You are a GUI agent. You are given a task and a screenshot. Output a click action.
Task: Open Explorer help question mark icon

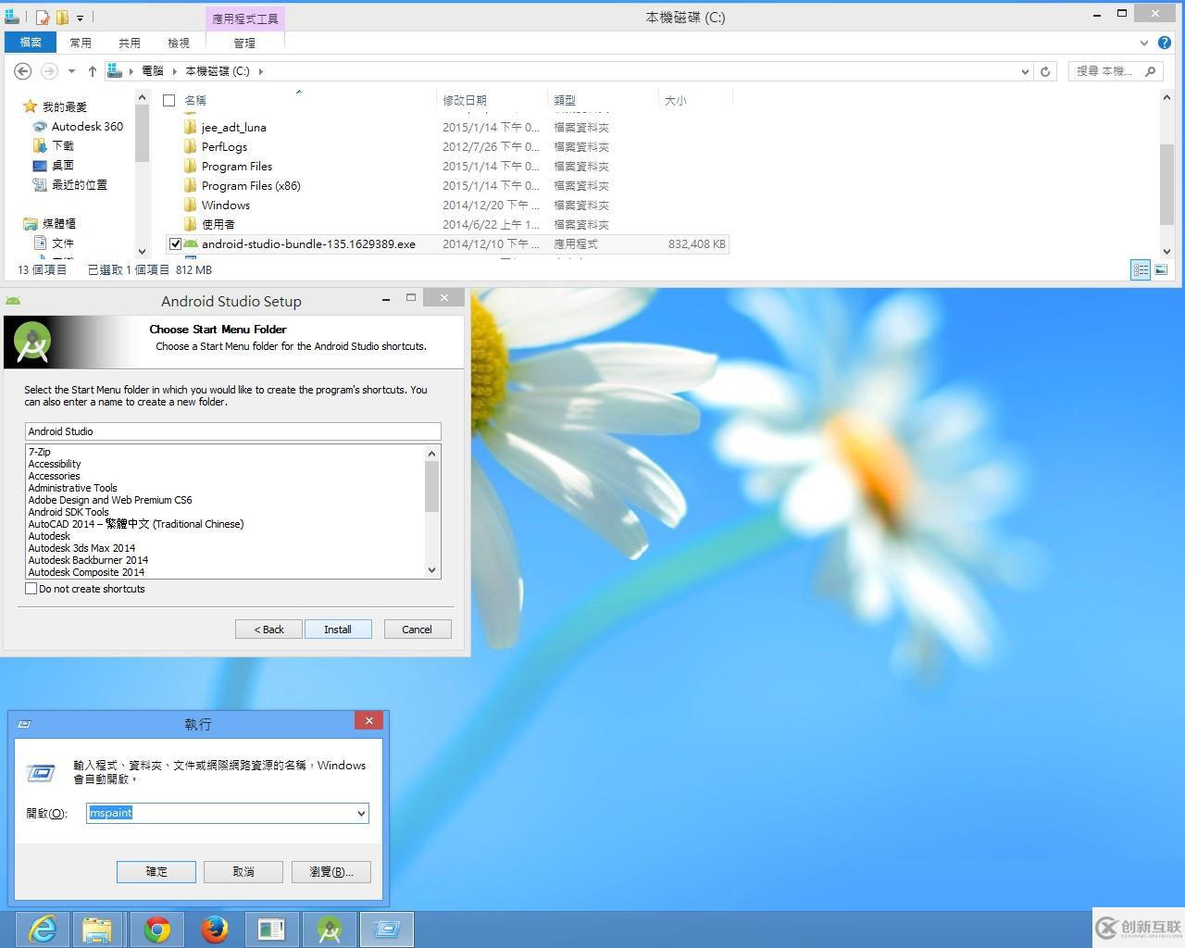point(1164,43)
